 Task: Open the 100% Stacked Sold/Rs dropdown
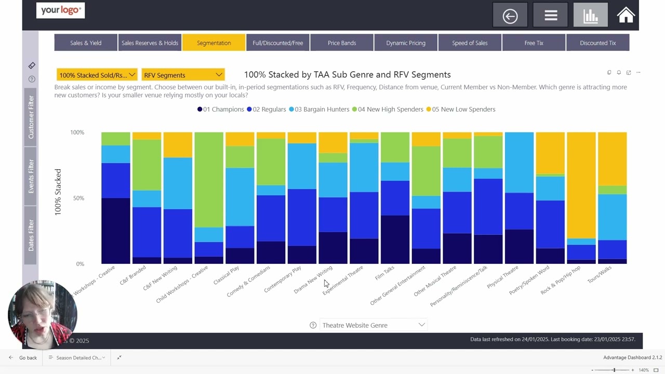point(97,75)
